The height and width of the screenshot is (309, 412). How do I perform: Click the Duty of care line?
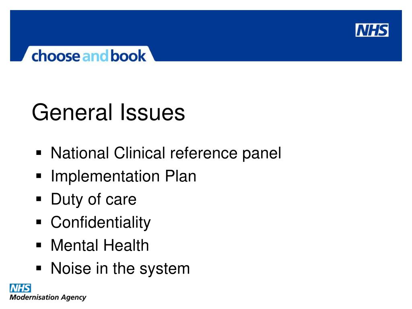click(x=93, y=199)
